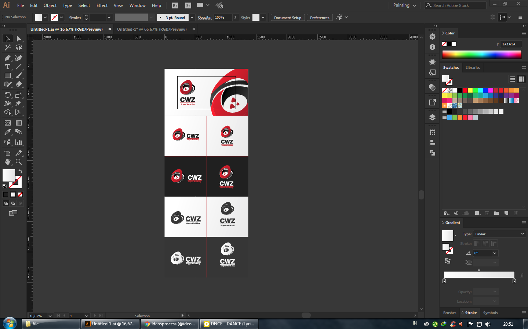Viewport: 528px width, 329px height.
Task: Select the Scale tool
Action: point(19,95)
